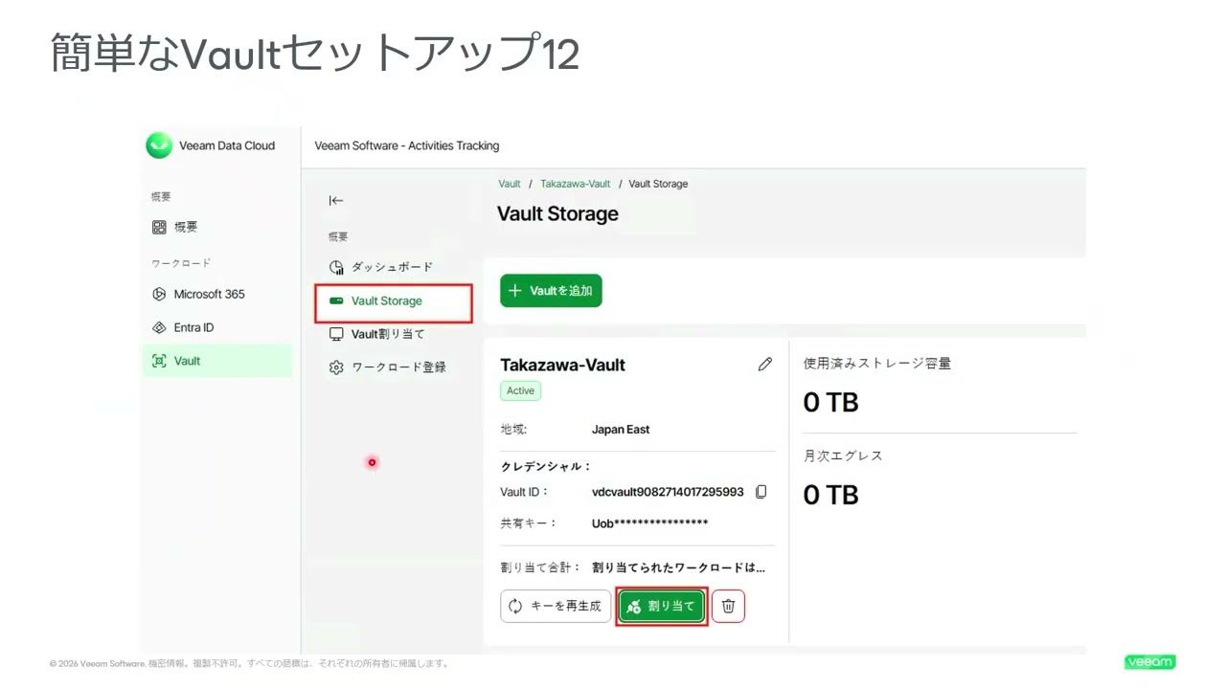Click the Vault ID value vdcvault9082714017295993
This screenshot has width=1226, height=689.
(x=668, y=492)
